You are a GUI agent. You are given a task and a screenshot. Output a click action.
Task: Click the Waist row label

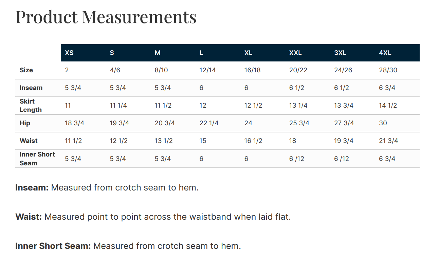point(29,141)
